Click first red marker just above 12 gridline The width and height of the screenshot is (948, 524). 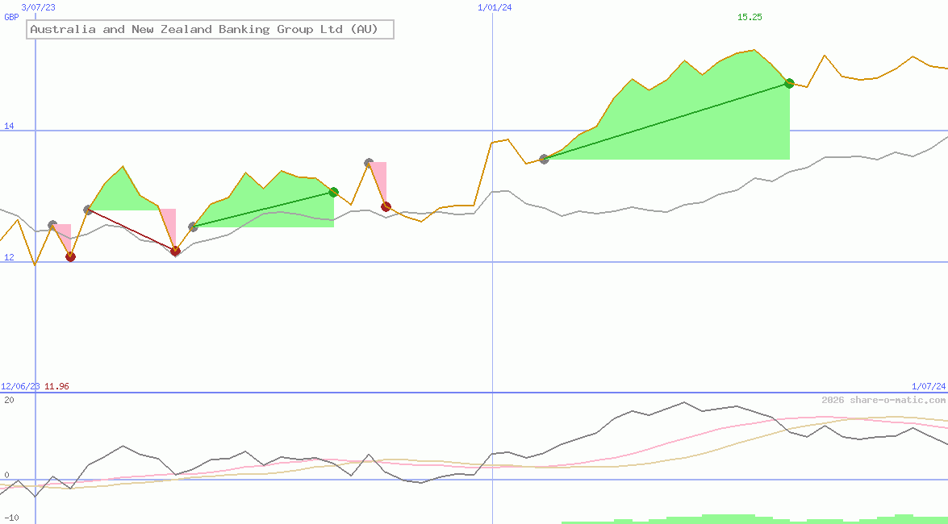[x=70, y=257]
